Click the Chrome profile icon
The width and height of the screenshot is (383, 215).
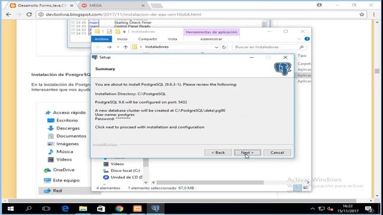click(x=319, y=5)
